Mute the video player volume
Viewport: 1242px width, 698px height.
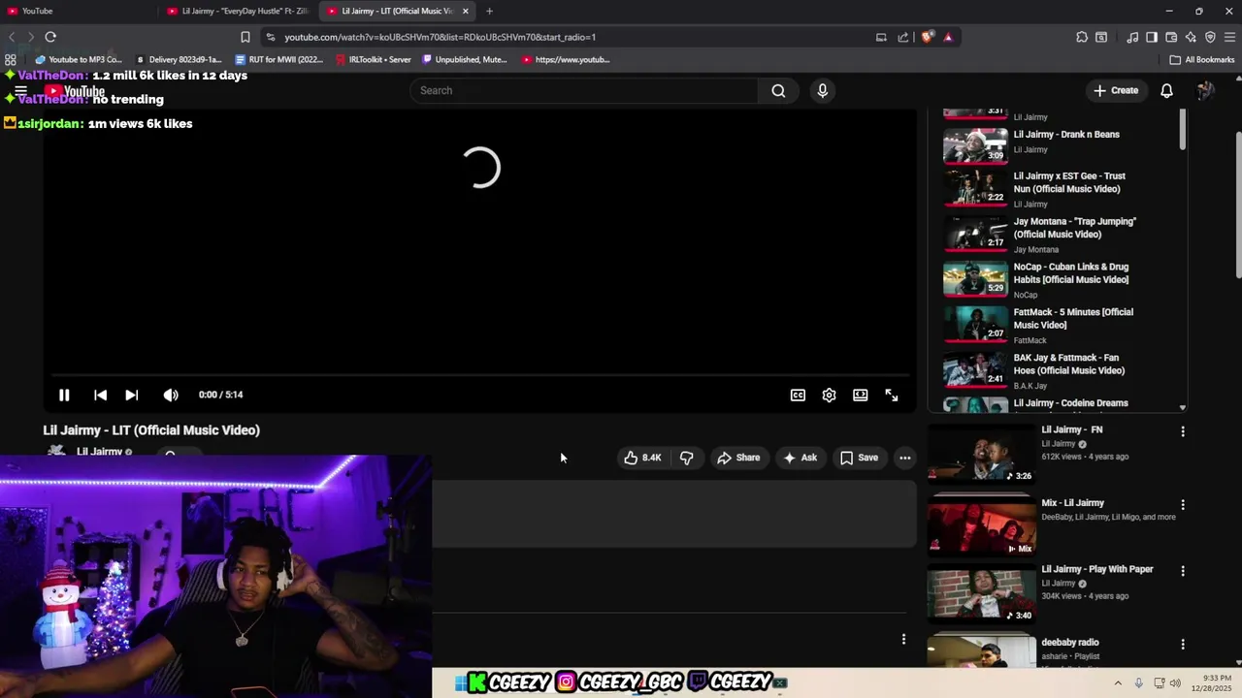tap(171, 395)
